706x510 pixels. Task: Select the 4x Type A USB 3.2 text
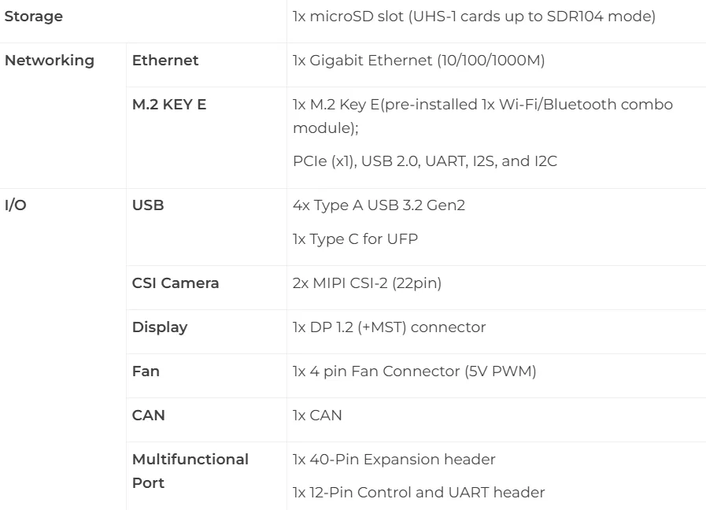click(379, 205)
